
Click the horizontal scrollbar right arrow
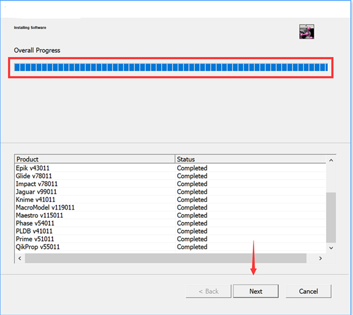click(x=321, y=258)
